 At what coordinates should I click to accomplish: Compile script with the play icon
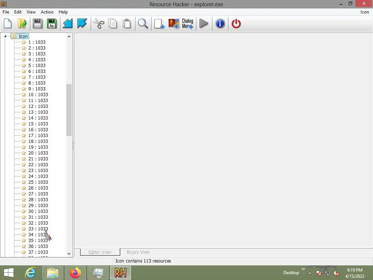pyautogui.click(x=204, y=24)
